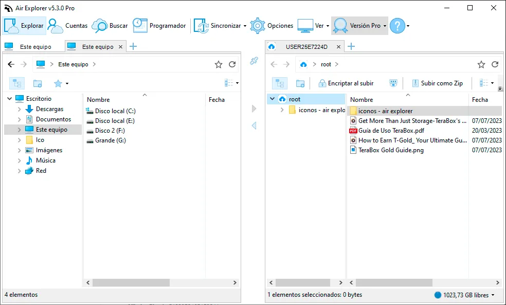The image size is (506, 305).
Task: Open the Programador scheduler
Action: click(159, 26)
